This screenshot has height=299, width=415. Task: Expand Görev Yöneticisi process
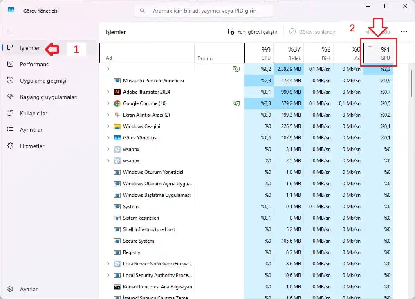108,138
